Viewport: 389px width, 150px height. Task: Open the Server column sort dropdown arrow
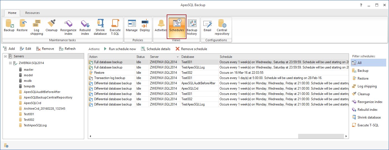178,57
